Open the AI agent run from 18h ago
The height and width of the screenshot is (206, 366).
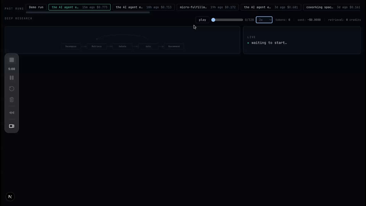tap(144, 7)
